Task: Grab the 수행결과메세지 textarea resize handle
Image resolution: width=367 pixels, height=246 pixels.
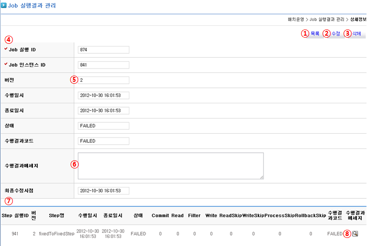Action: (x=262, y=177)
